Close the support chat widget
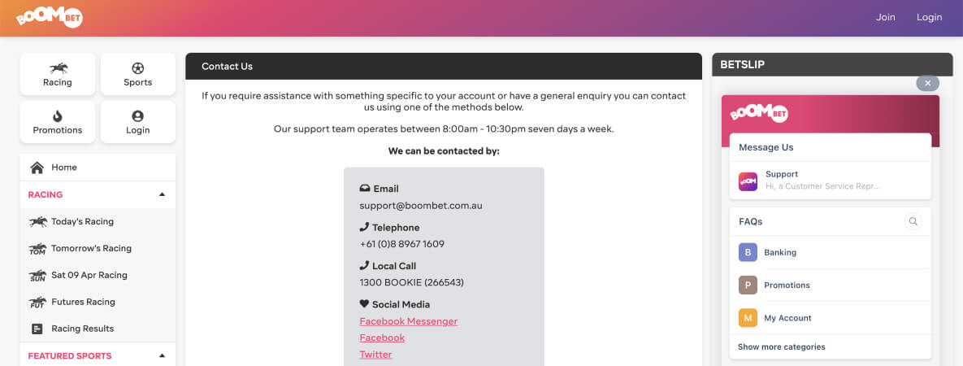The width and height of the screenshot is (963, 366). (927, 83)
